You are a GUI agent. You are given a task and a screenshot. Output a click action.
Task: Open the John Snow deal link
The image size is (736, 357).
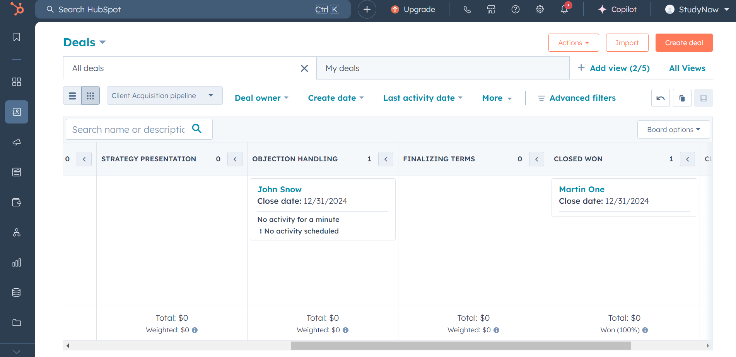pos(279,189)
